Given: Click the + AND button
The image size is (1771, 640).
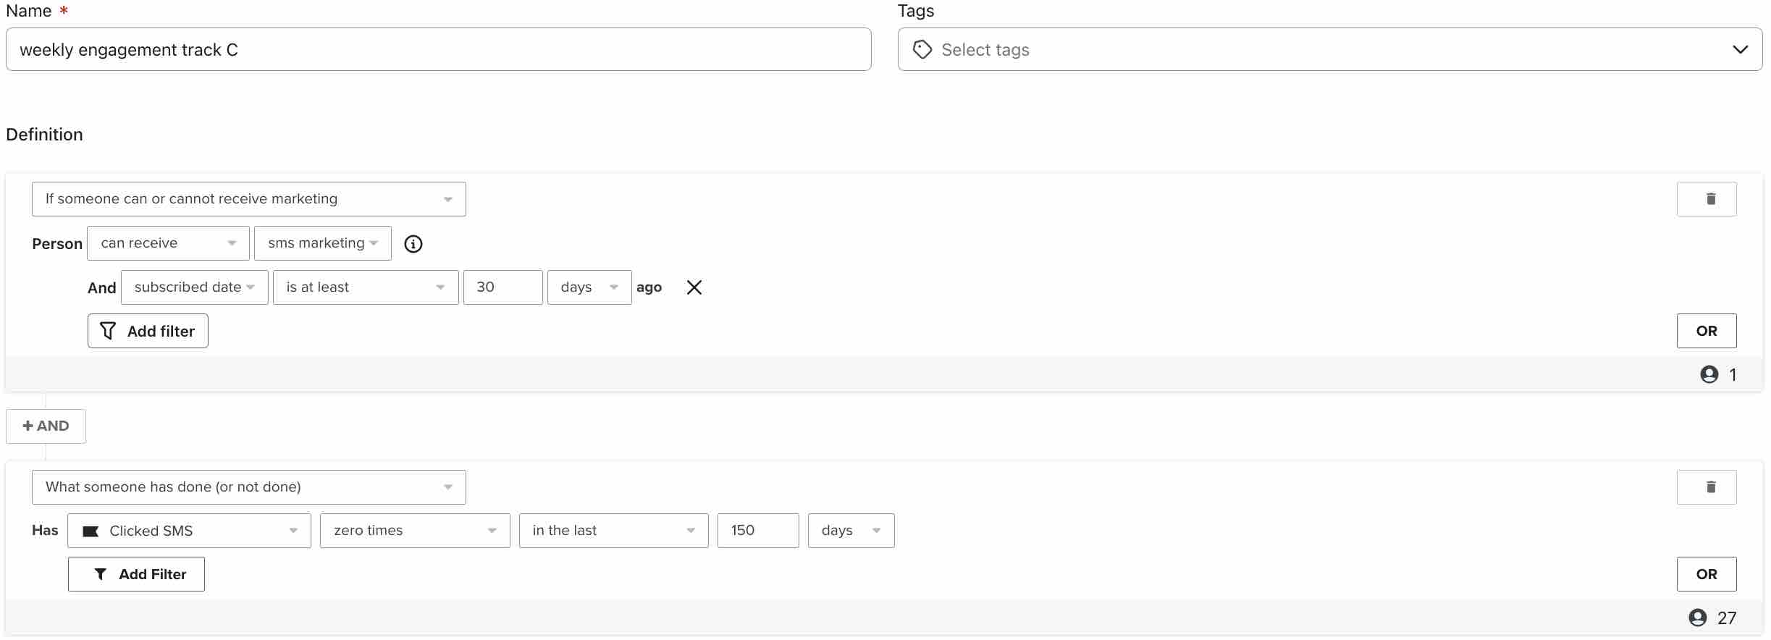Looking at the screenshot, I should [46, 426].
